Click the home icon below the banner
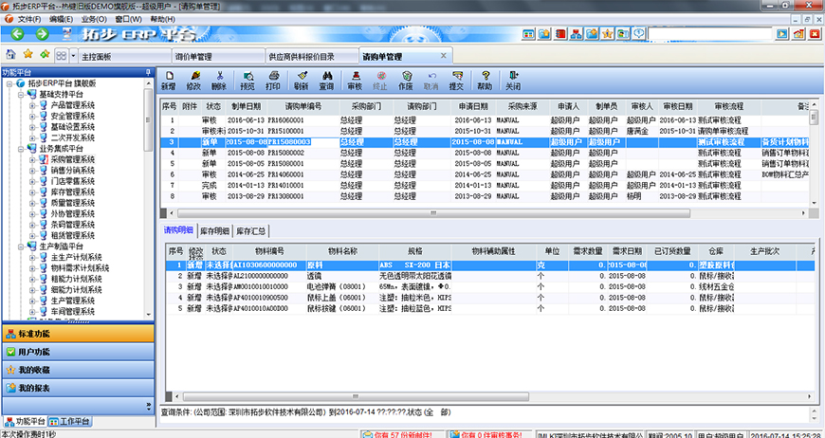Image resolution: width=825 pixels, height=438 pixels. 10,55
